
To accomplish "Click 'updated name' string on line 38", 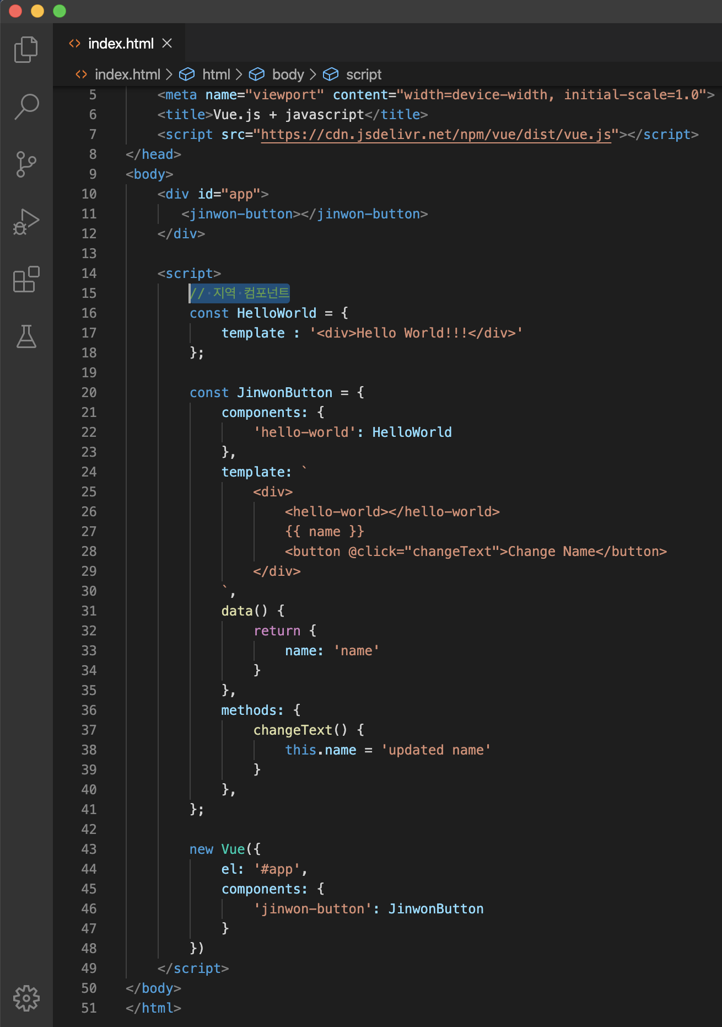I will coord(436,750).
